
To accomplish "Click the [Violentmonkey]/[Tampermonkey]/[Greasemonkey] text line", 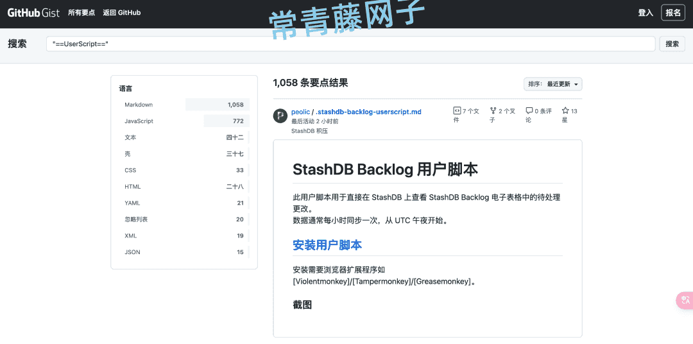I will coord(384,281).
